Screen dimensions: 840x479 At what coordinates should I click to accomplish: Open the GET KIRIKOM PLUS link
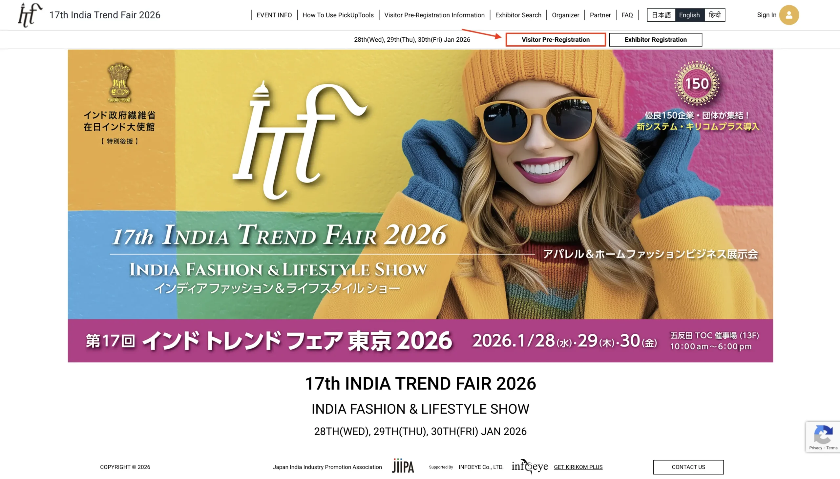click(578, 467)
